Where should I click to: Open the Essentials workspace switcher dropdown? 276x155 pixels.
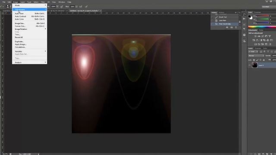click(x=269, y=7)
